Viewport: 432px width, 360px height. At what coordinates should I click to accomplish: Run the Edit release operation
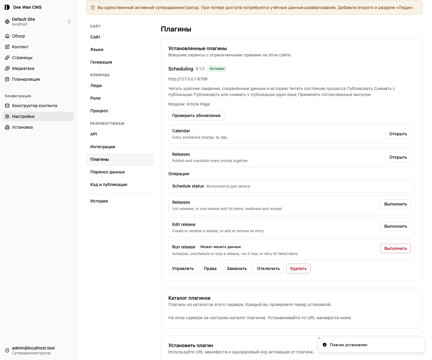click(395, 226)
